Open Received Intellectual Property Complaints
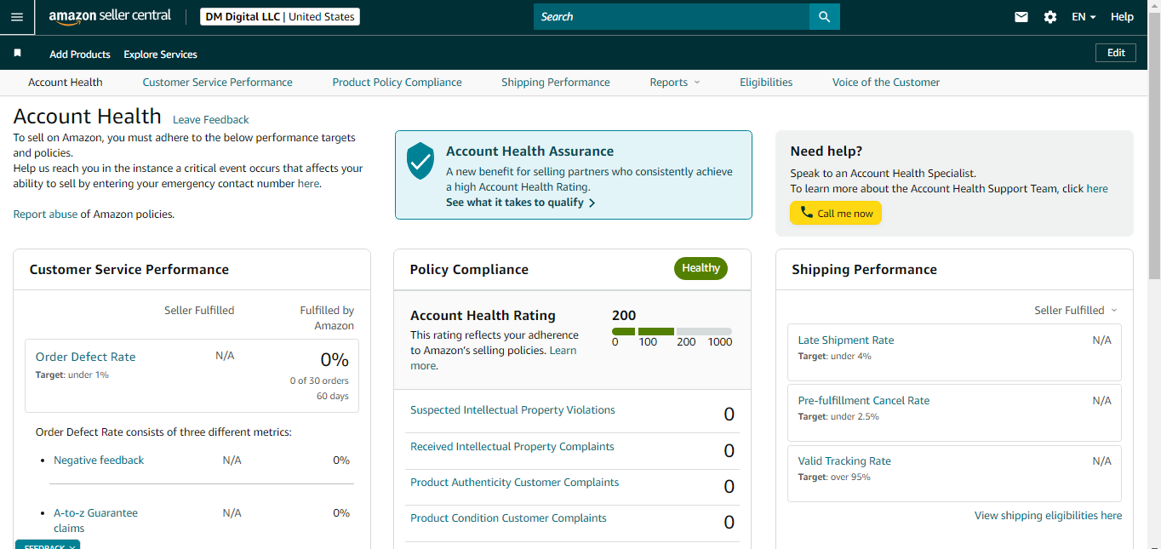1161x549 pixels. [x=512, y=447]
